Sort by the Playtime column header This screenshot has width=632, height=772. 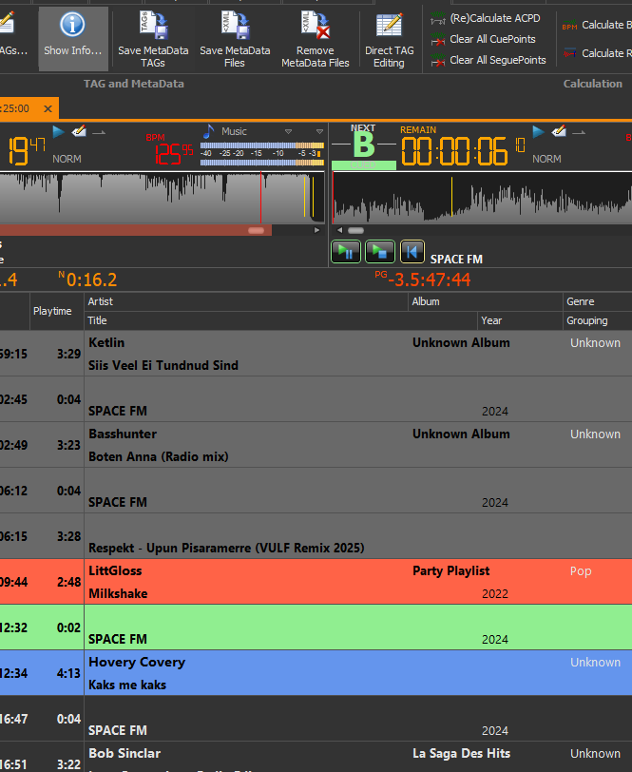pyautogui.click(x=52, y=311)
